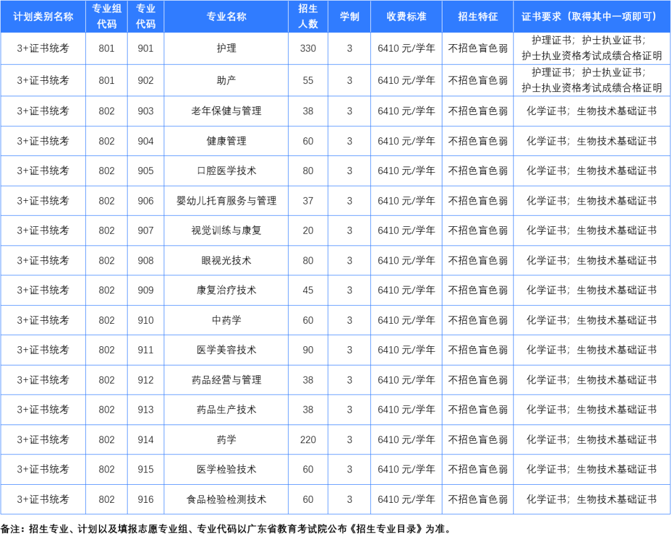The width and height of the screenshot is (672, 560).
Task: Select the 药学 major row enrollment number 220
Action: 308,439
